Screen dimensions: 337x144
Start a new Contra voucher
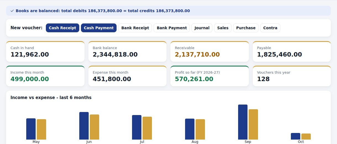pyautogui.click(x=270, y=28)
